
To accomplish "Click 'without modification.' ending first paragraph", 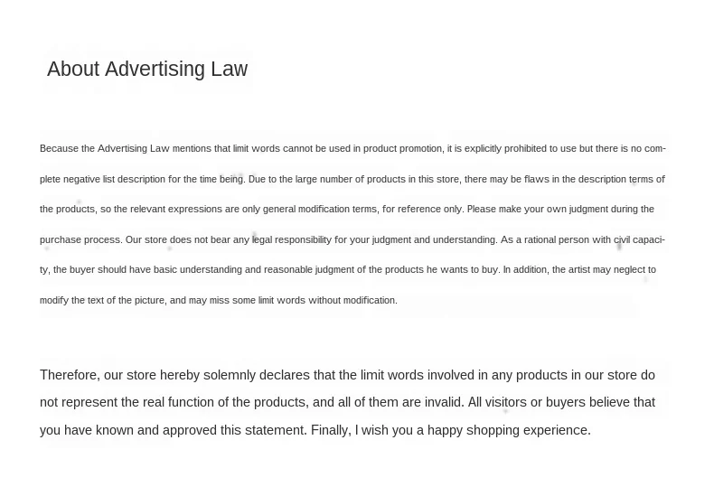I will [x=352, y=300].
